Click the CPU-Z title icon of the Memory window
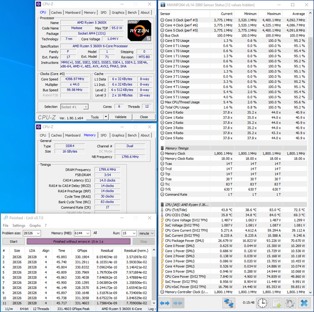 [39, 127]
